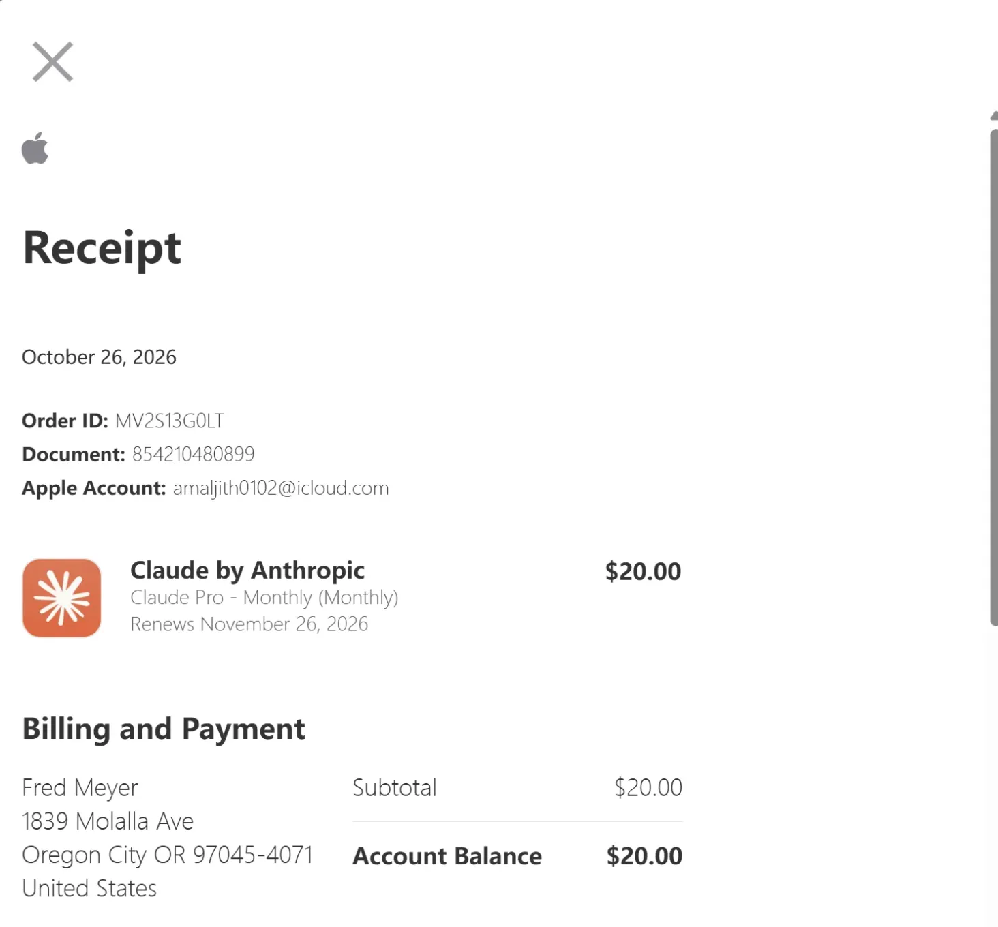
Task: Click the vertical scrollbar thumb
Action: pos(994,377)
